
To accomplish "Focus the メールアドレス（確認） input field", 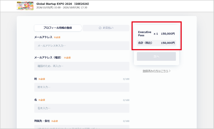I will pos(82,66).
